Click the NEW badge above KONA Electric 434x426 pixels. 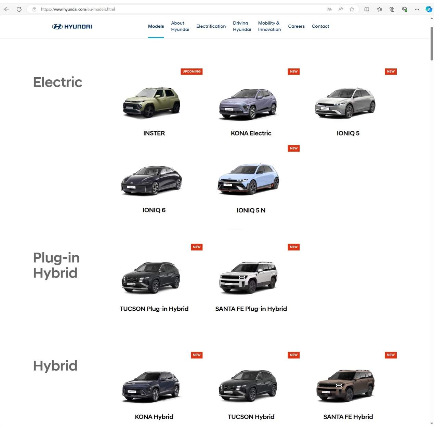pyautogui.click(x=294, y=72)
